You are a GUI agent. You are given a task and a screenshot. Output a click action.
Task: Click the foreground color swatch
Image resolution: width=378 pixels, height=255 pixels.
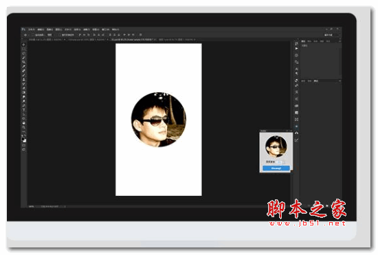coord(23,140)
